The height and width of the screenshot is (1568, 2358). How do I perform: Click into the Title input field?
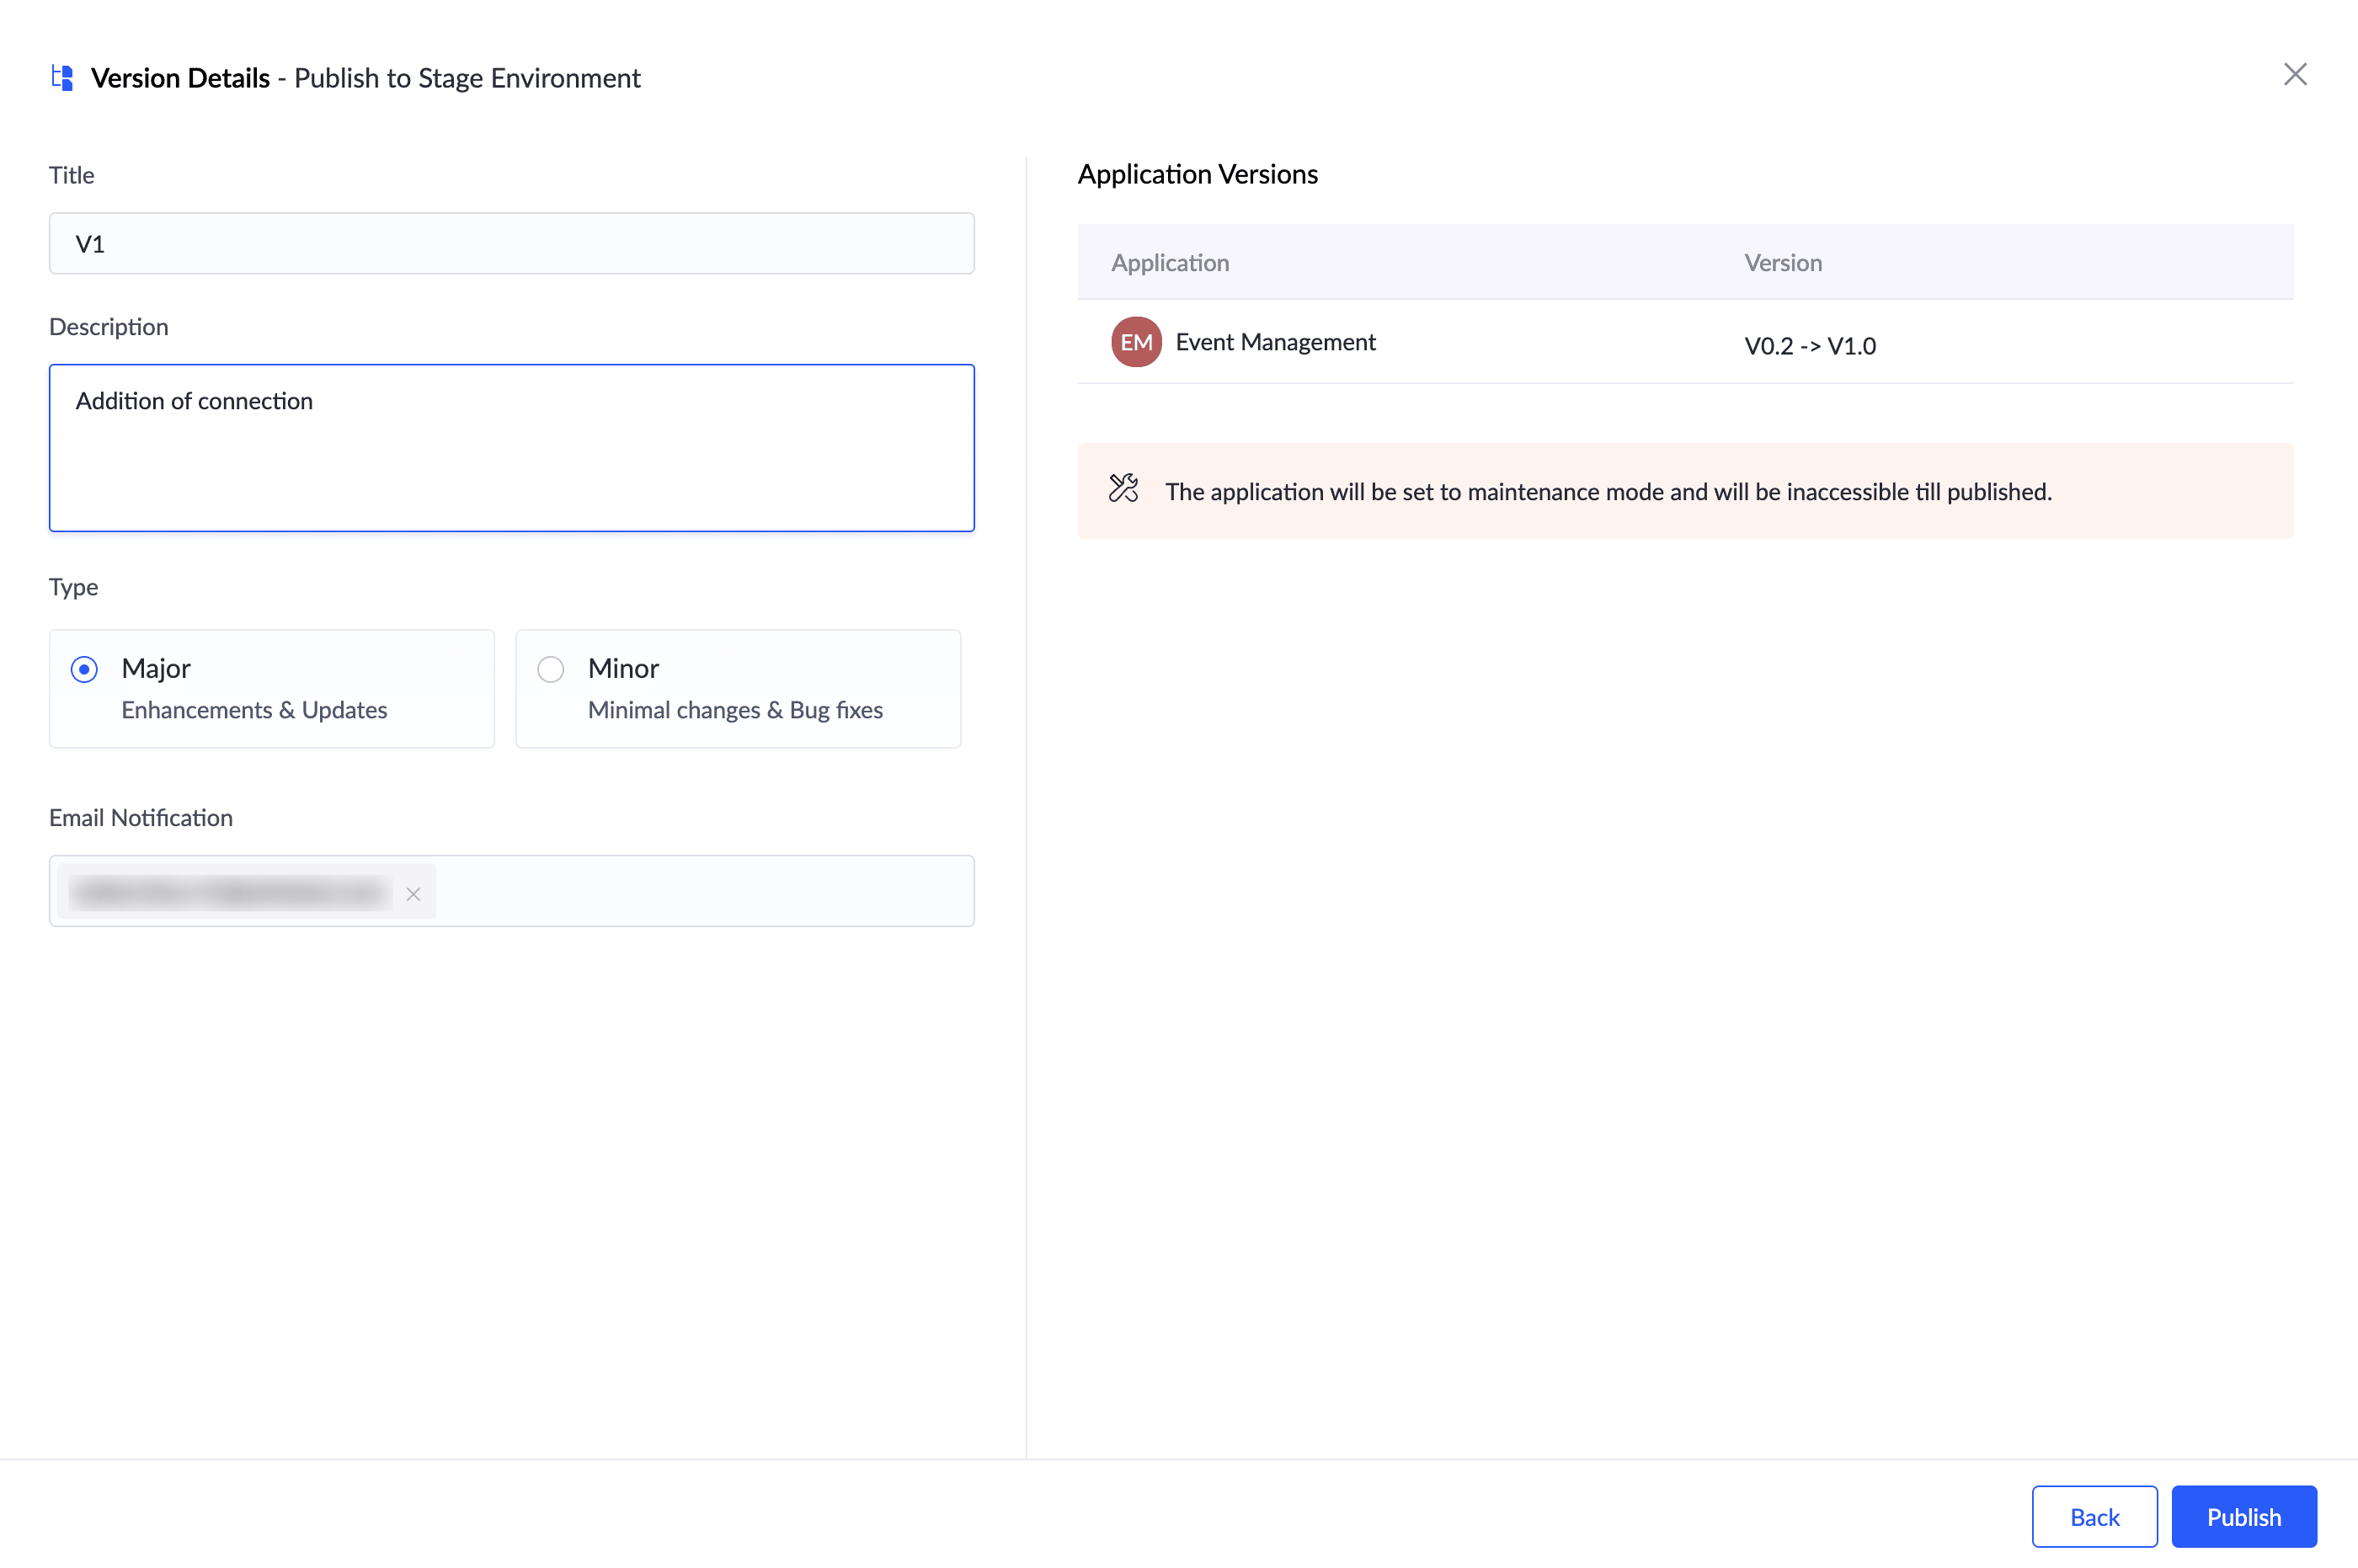pyautogui.click(x=511, y=243)
